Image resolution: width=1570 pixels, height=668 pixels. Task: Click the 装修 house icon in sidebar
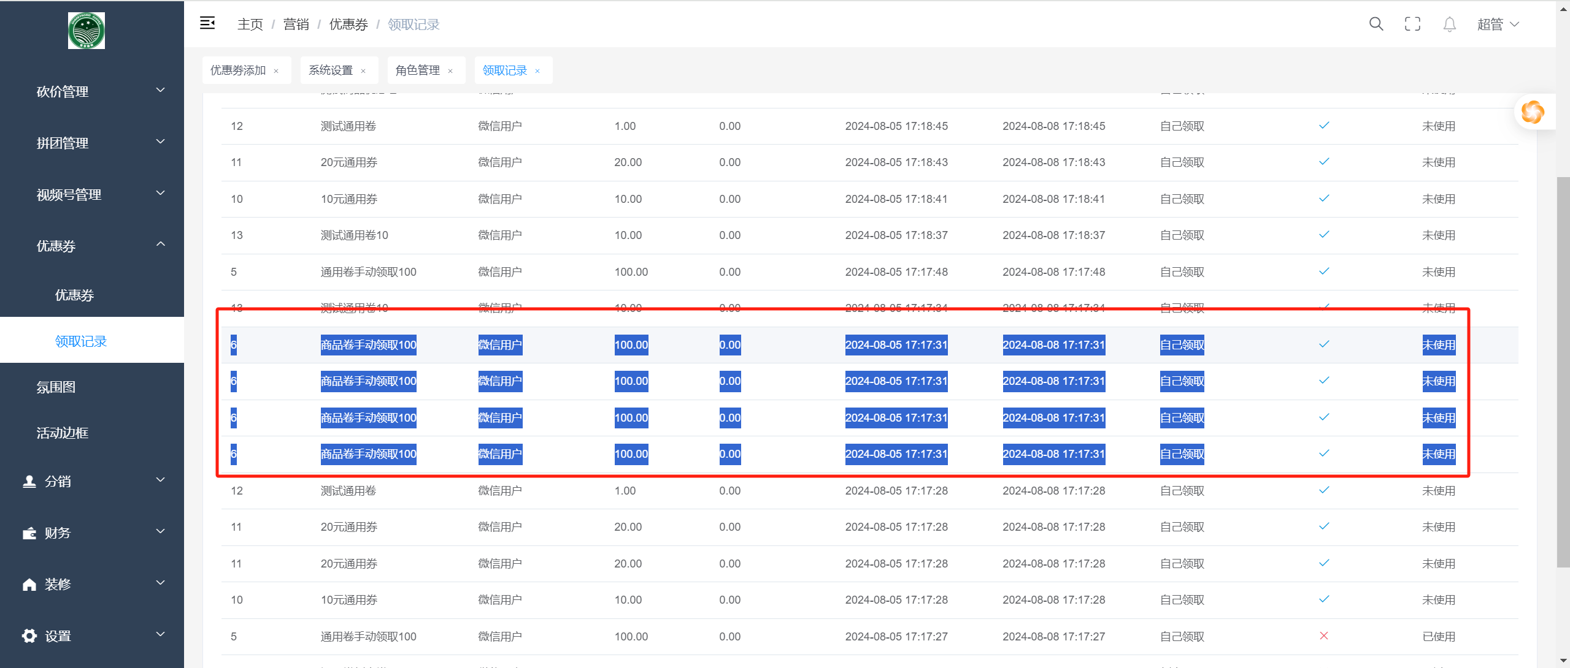point(29,584)
